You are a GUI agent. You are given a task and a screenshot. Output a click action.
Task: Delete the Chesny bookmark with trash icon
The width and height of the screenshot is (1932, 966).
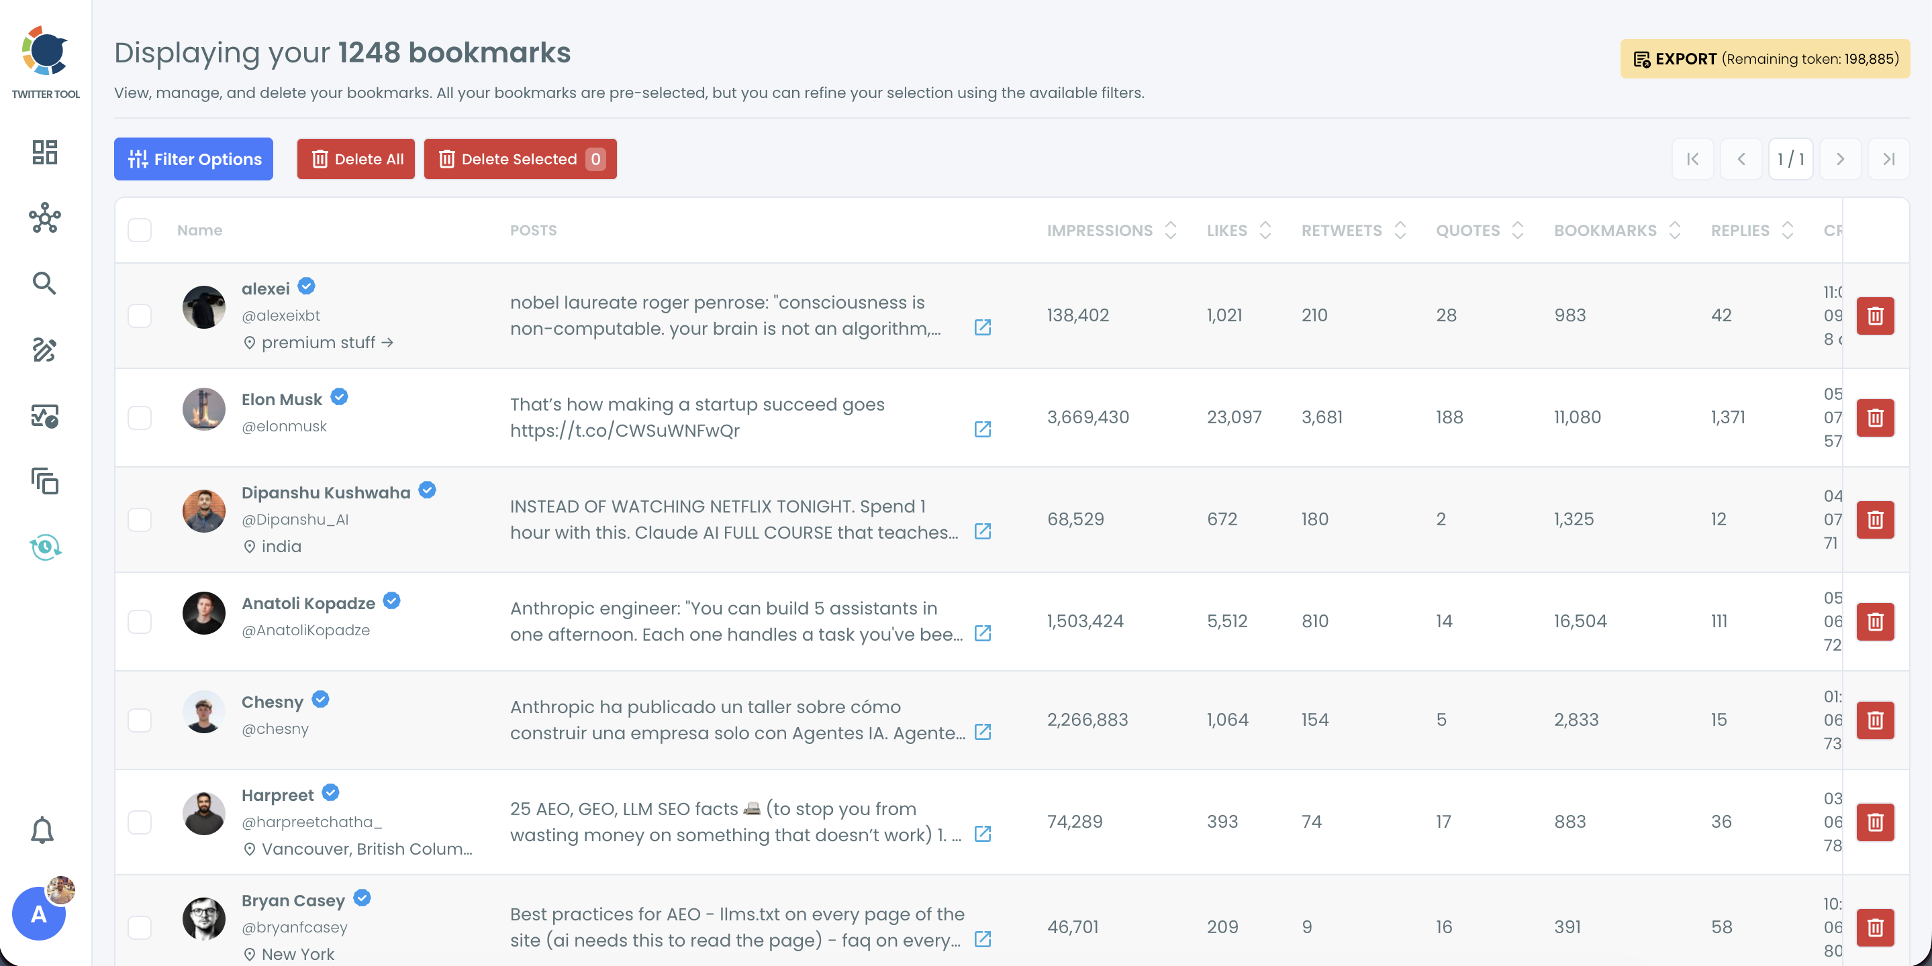pyautogui.click(x=1875, y=720)
